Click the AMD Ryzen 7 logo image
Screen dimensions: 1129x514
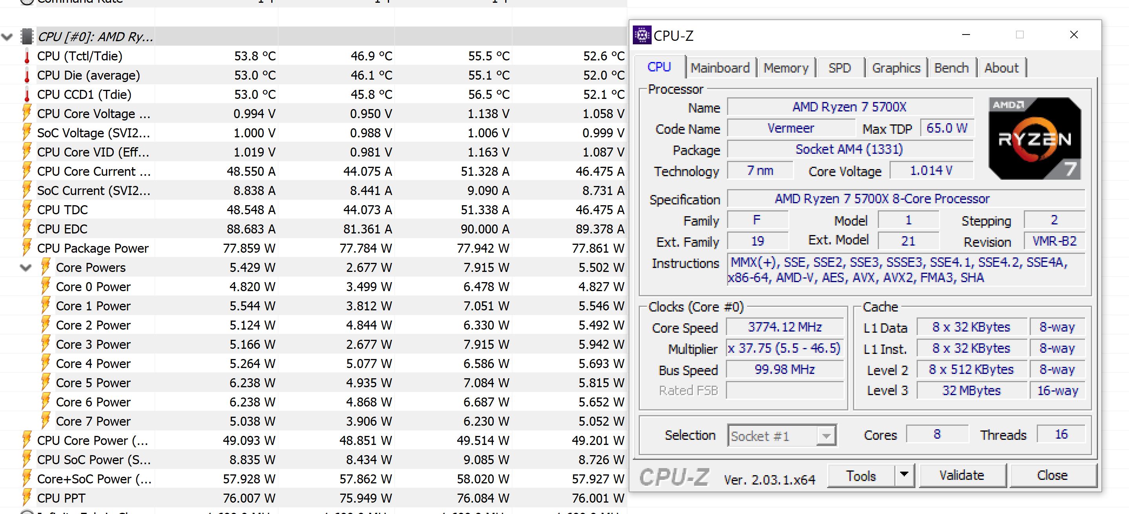(1035, 139)
